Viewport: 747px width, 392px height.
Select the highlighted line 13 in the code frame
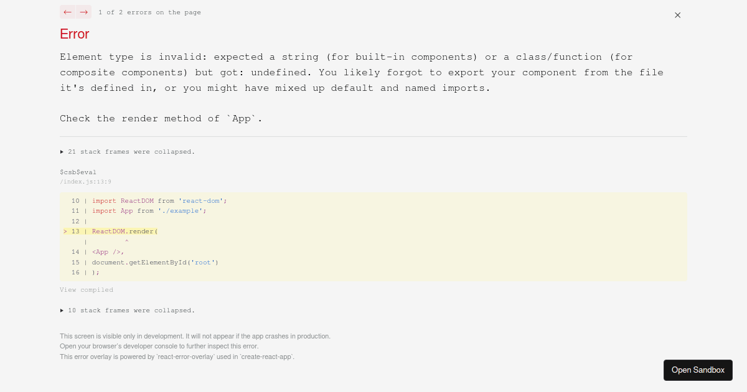pos(125,231)
